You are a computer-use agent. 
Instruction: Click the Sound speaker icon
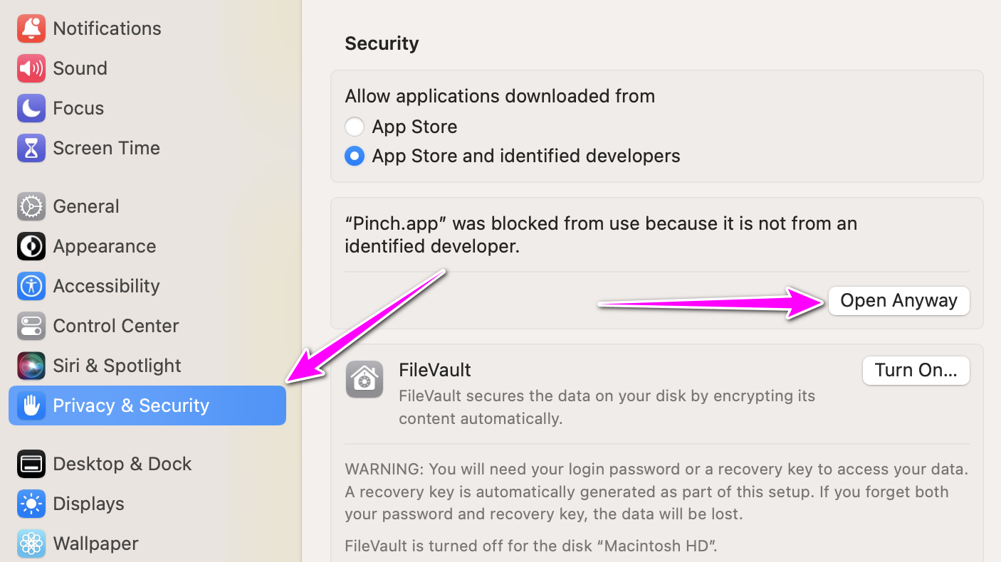point(31,68)
